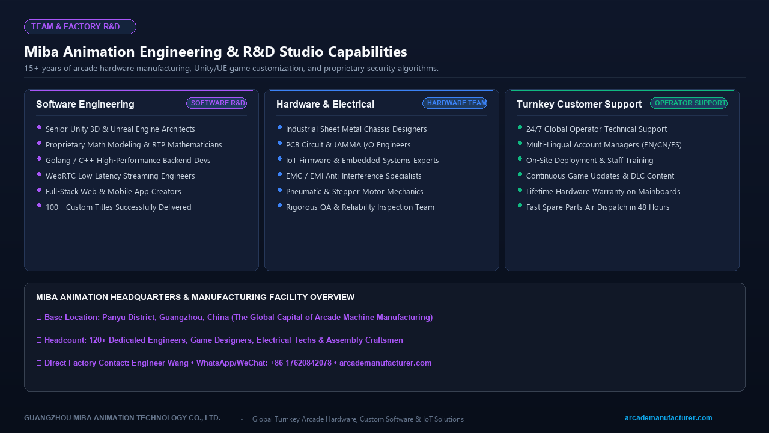Click 'Senior Unity 3D & Unreal Engine Architects'
769x433 pixels.
[x=120, y=129]
